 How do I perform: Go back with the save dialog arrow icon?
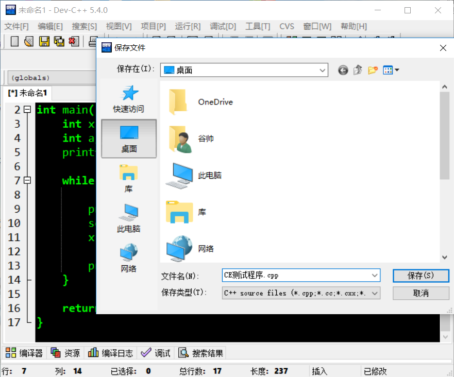tap(343, 70)
